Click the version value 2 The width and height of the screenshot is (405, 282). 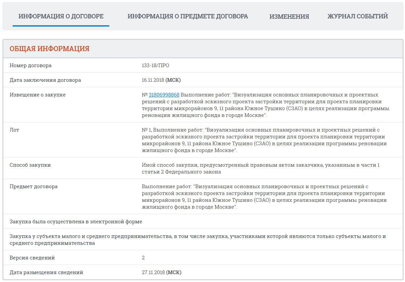(143, 258)
